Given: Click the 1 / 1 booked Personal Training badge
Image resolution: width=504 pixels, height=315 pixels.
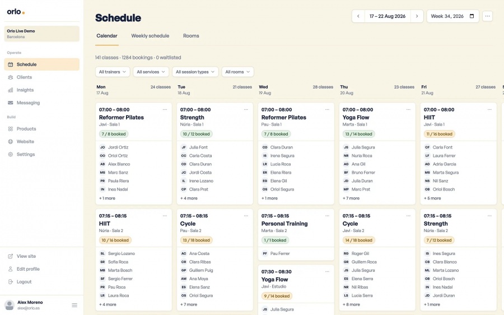Looking at the screenshot, I should pyautogui.click(x=275, y=240).
